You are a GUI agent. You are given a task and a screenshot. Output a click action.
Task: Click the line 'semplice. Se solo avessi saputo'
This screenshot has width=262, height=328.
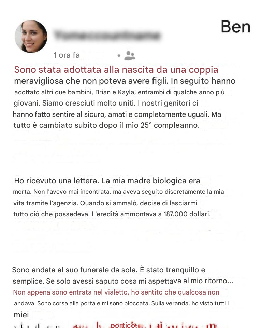pos(123,281)
